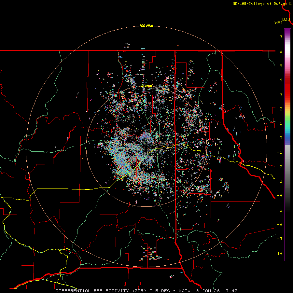The image size is (293, 293).
Task: Click the positive 1 value on dB scale
Action: click(x=281, y=123)
